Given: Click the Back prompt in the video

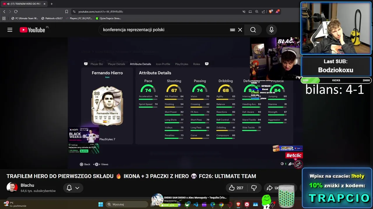Looking at the screenshot, I should 85,164.
